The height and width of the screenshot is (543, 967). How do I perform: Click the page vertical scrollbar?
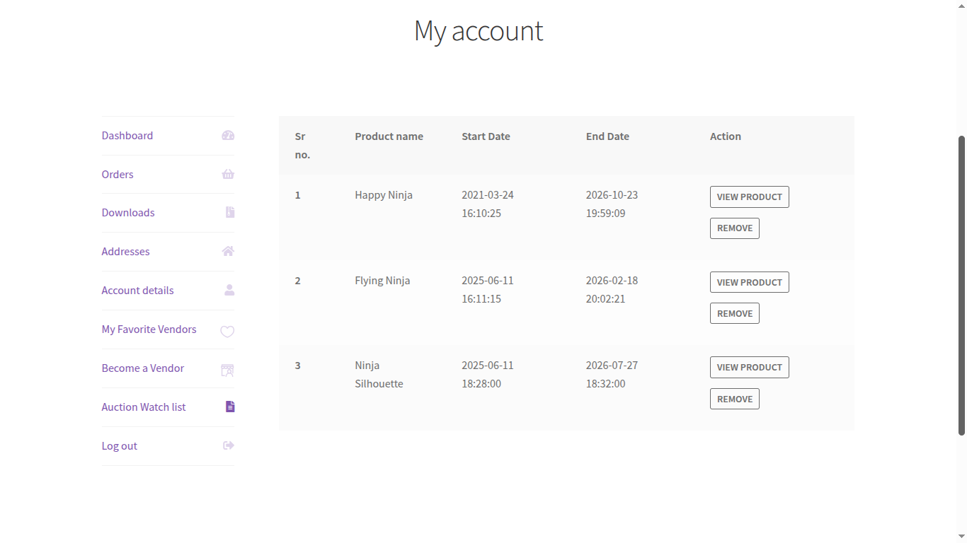961,283
